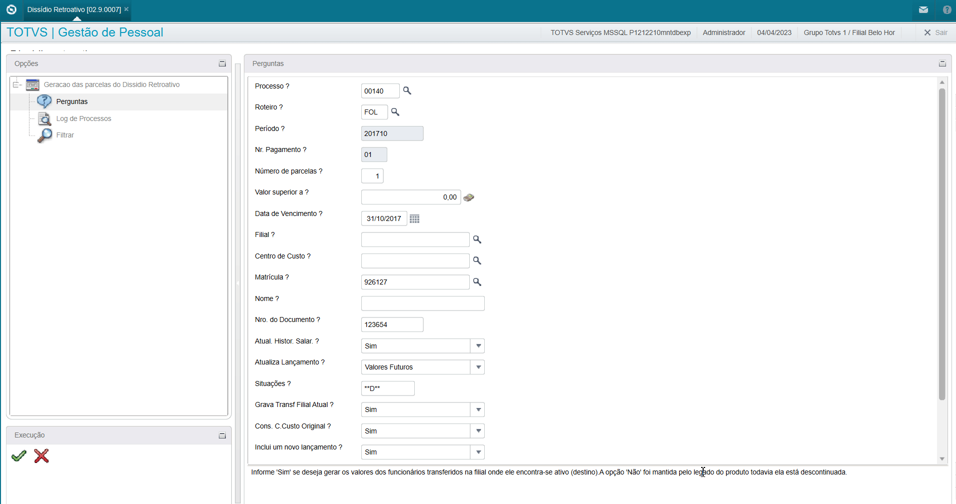Open the Matrícula lookup search
The width and height of the screenshot is (956, 504).
click(477, 282)
